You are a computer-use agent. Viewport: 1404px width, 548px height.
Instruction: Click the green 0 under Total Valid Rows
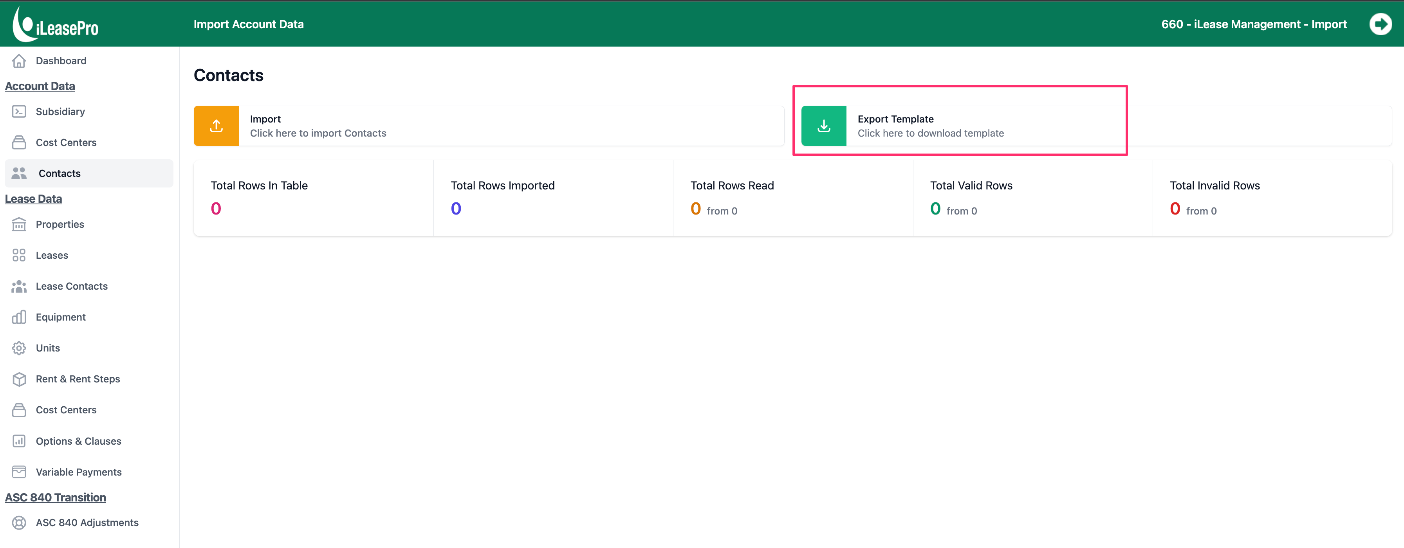click(x=936, y=209)
